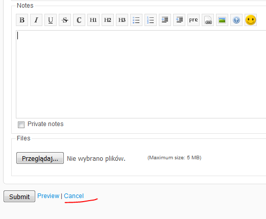Click the Cancel link
The height and width of the screenshot is (219, 266).
click(74, 196)
